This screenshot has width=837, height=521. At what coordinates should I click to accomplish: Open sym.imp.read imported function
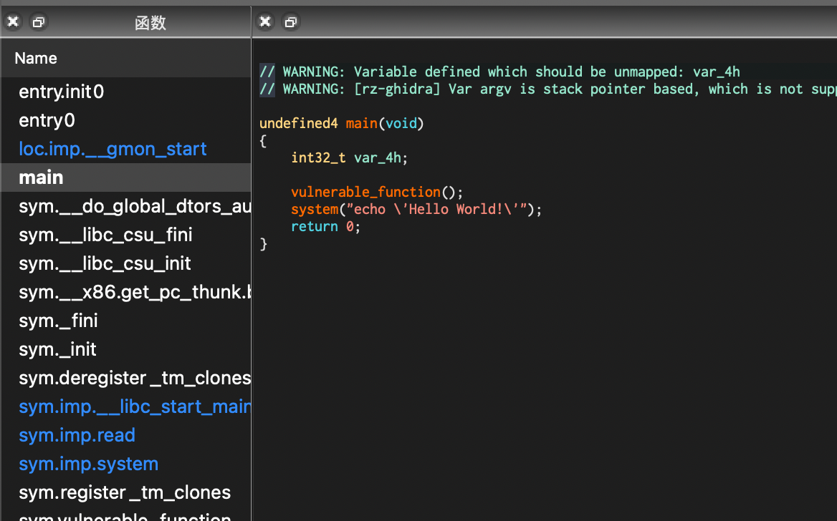pos(77,435)
